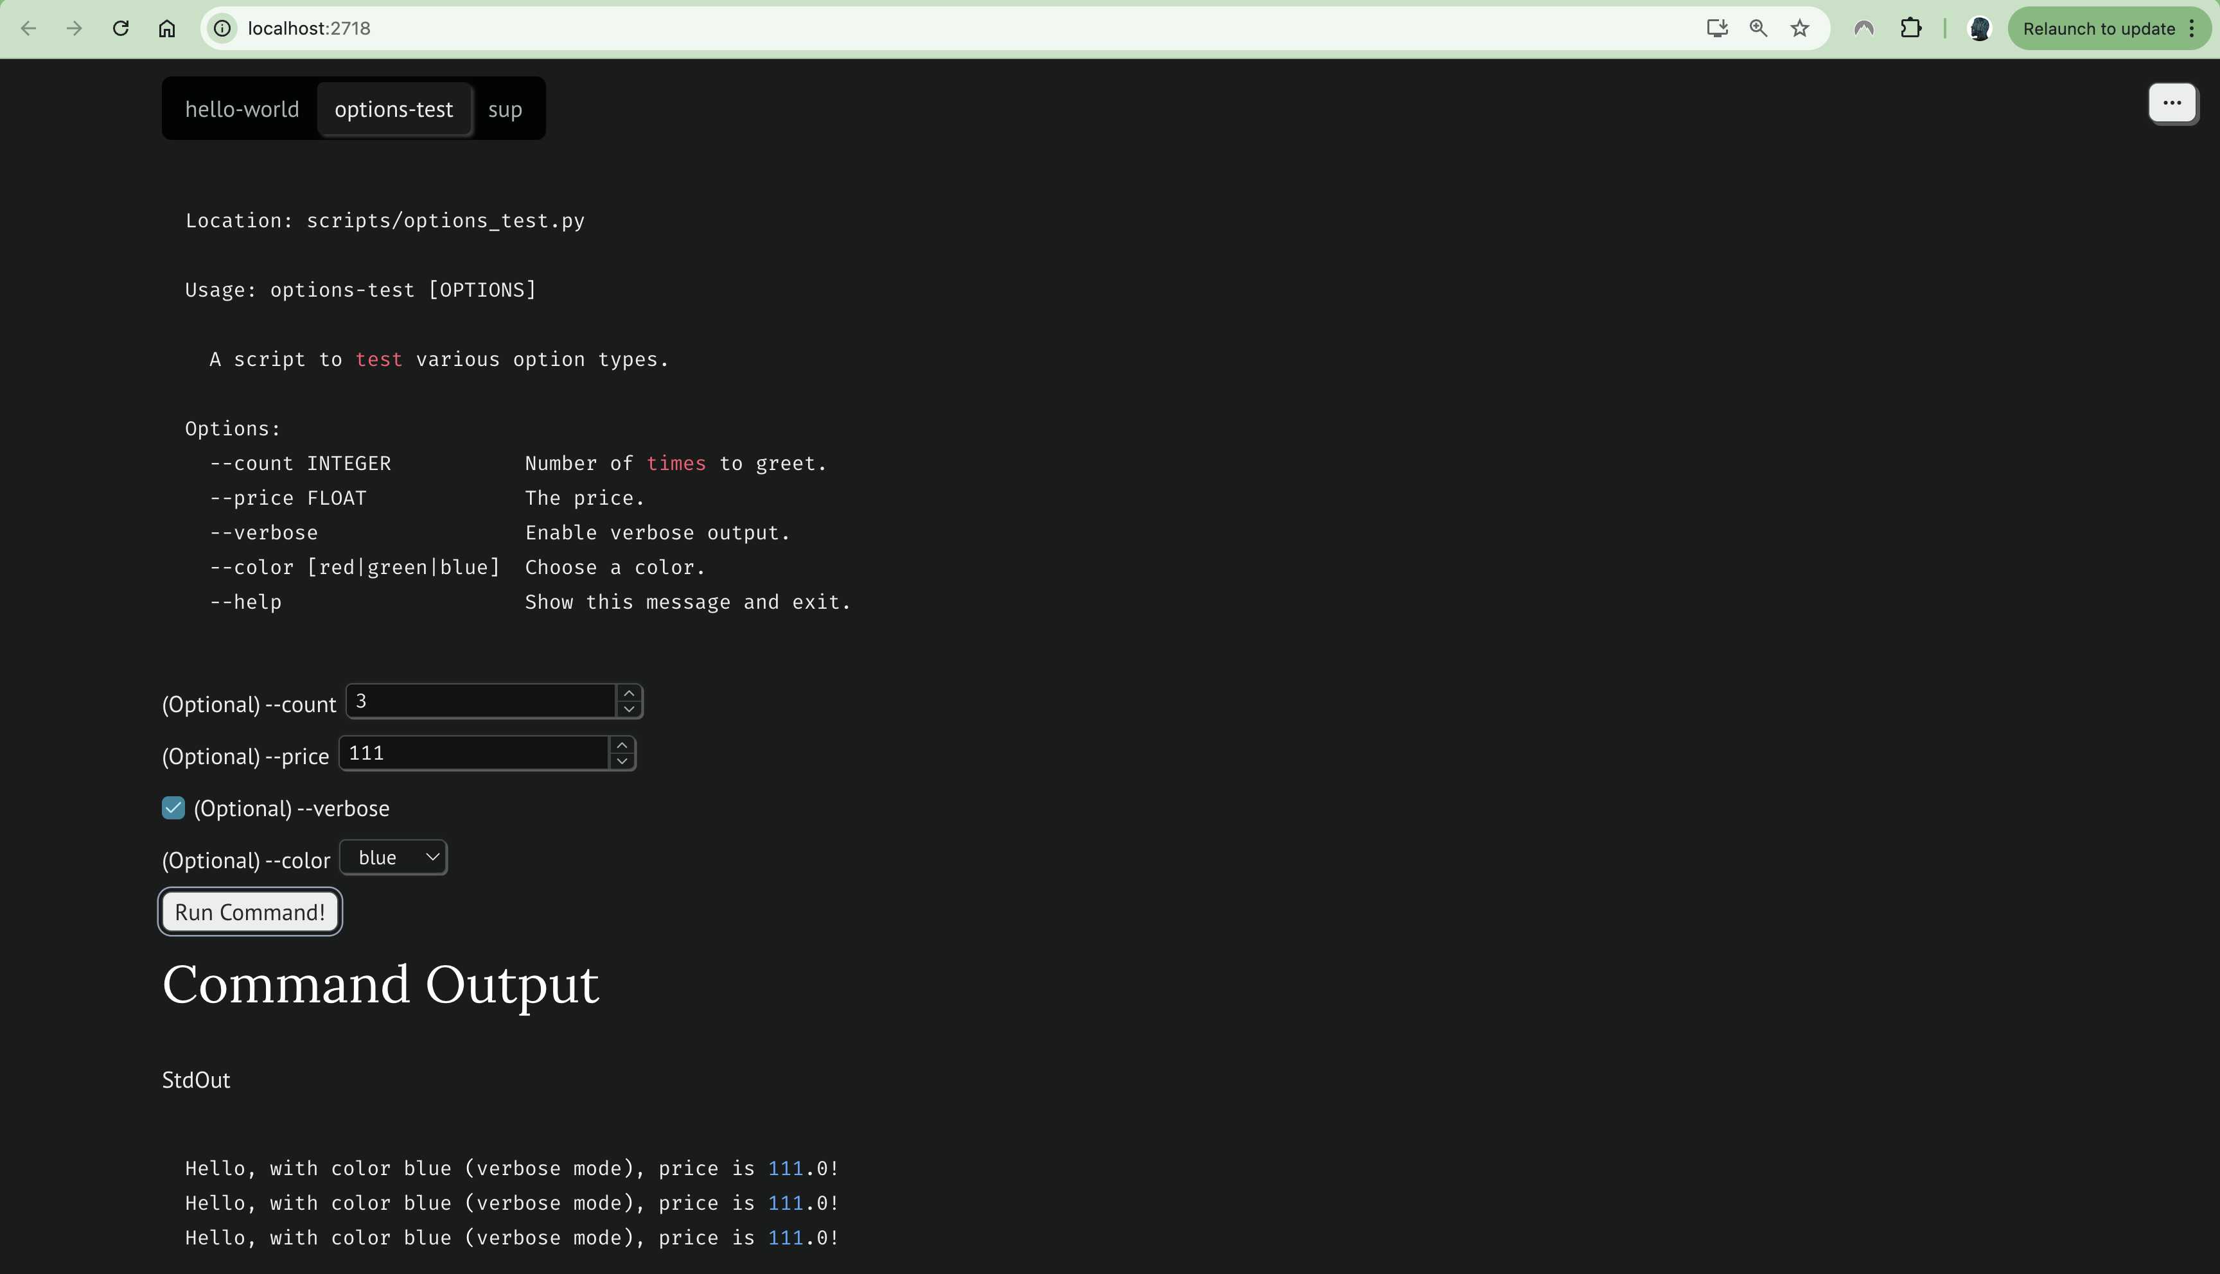Open the zoom magnifier icon in the address bar
The height and width of the screenshot is (1274, 2220).
point(1758,28)
